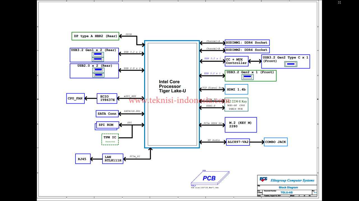Select 'USB2.0 x 2 (Rear)' label
Screen dimensions: 359x201
click(x=95, y=66)
